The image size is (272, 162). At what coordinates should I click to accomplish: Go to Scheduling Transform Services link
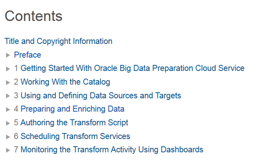click(75, 137)
